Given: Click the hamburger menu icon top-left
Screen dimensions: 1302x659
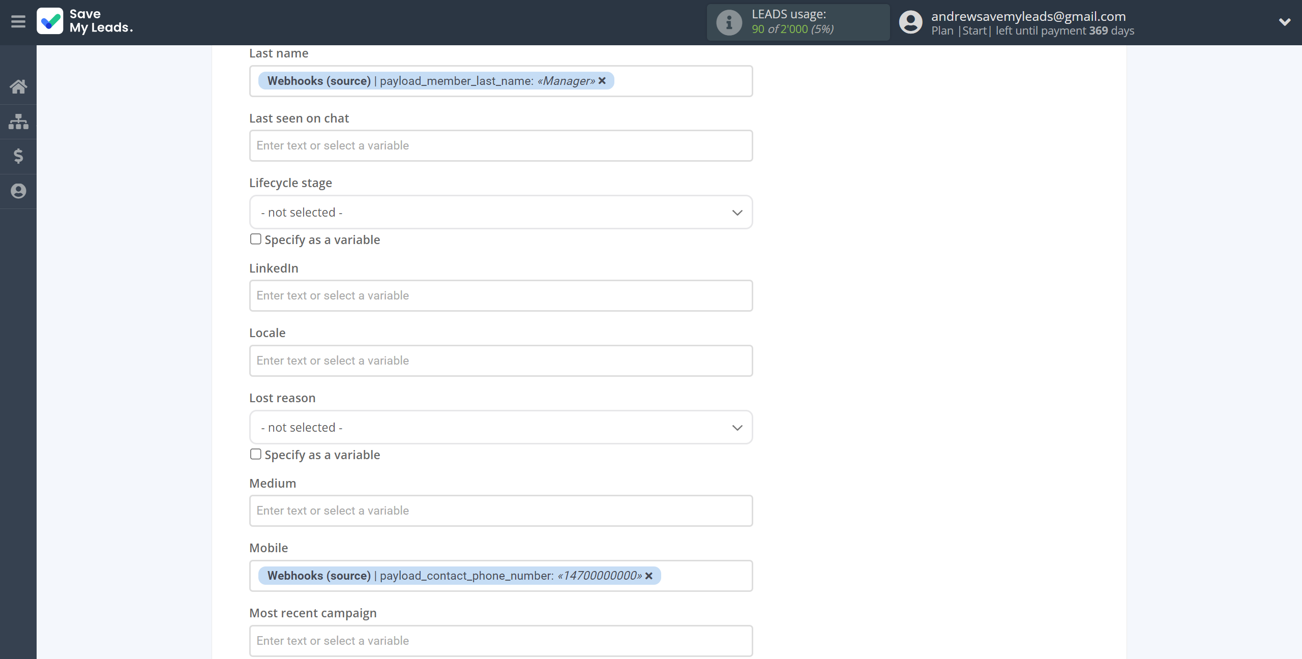Looking at the screenshot, I should [x=18, y=22].
